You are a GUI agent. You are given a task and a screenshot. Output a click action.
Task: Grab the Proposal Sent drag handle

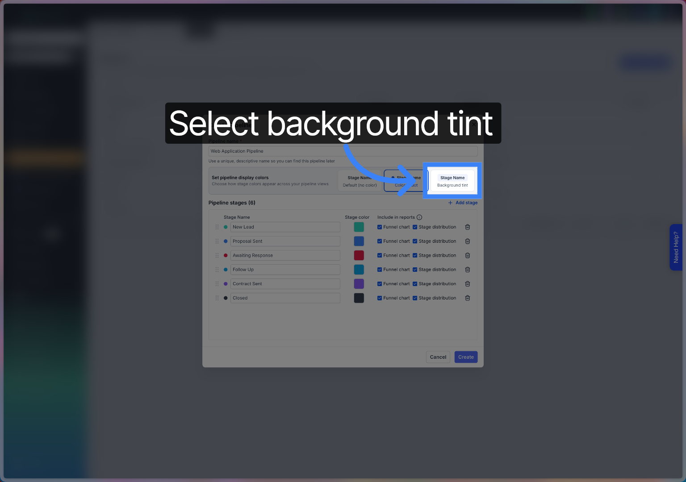point(217,241)
